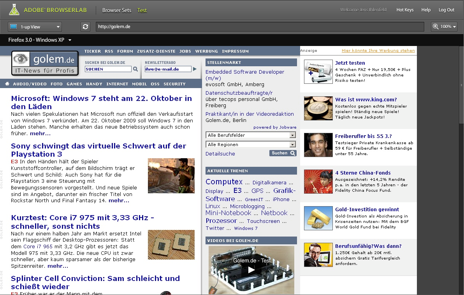The height and width of the screenshot is (295, 464).
Task: Open Kurztest Core i7 975 headline
Action: pos(83,222)
